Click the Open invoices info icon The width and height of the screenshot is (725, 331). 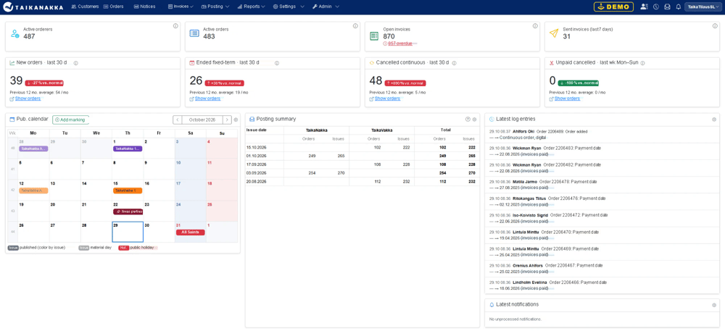click(534, 26)
